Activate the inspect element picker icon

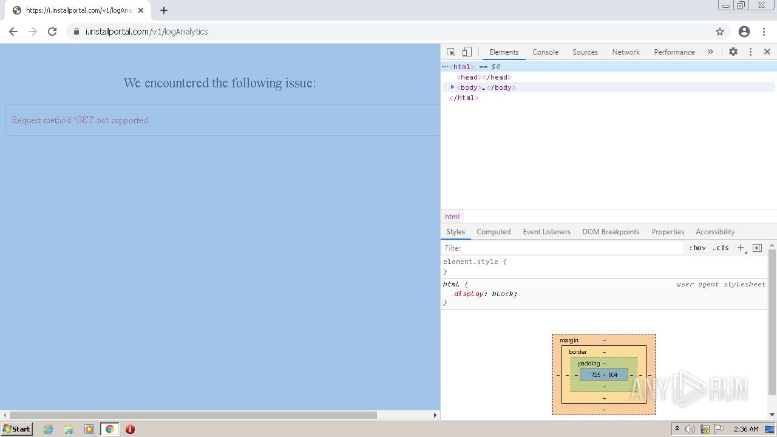[450, 52]
